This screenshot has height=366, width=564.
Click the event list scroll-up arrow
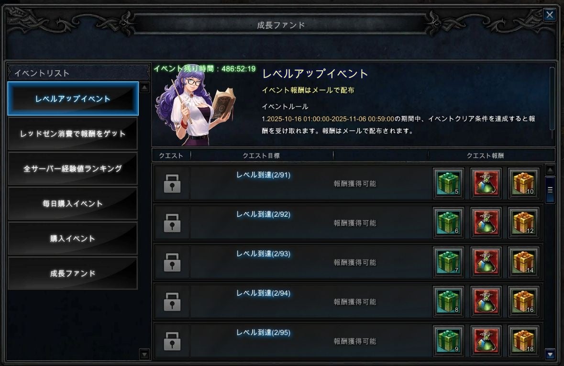pos(144,88)
